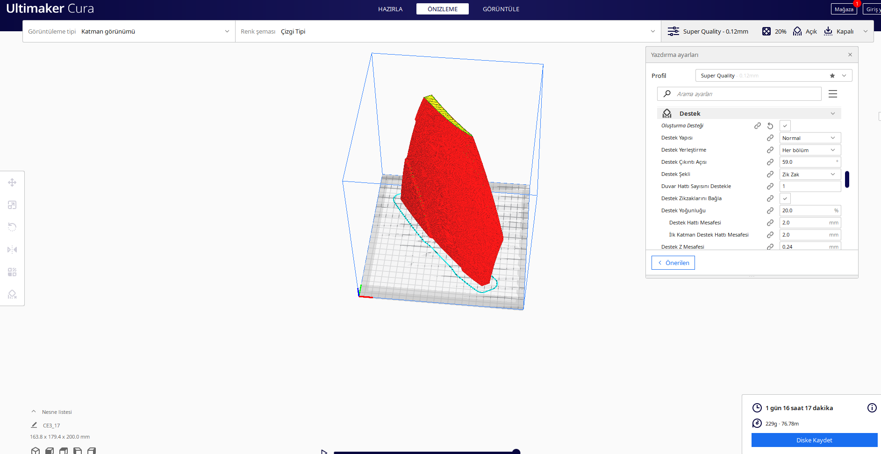881x454 pixels.
Task: Select the Rotate tool in left toolbar
Action: [12, 227]
